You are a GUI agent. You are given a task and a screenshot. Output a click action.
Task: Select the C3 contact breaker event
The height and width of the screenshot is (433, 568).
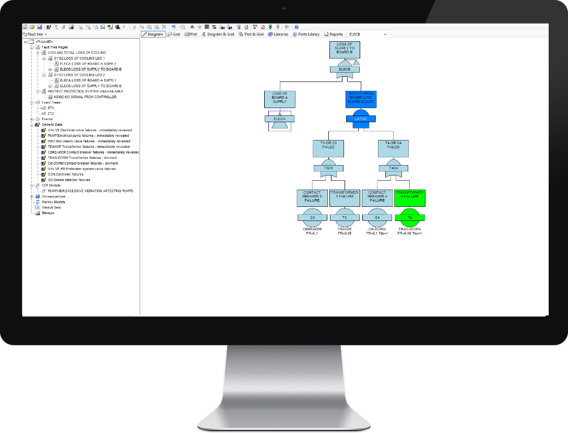[x=312, y=218]
